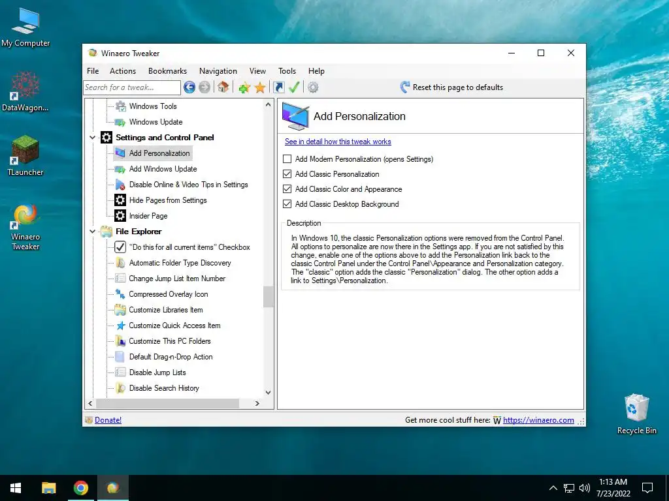Click the Hide Pages from Settings gear icon

pos(120,200)
